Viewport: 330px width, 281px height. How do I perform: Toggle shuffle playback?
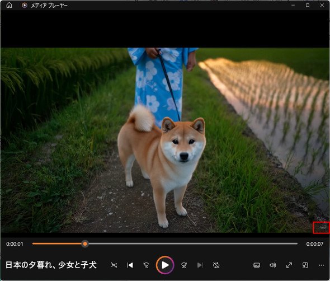pos(114,265)
